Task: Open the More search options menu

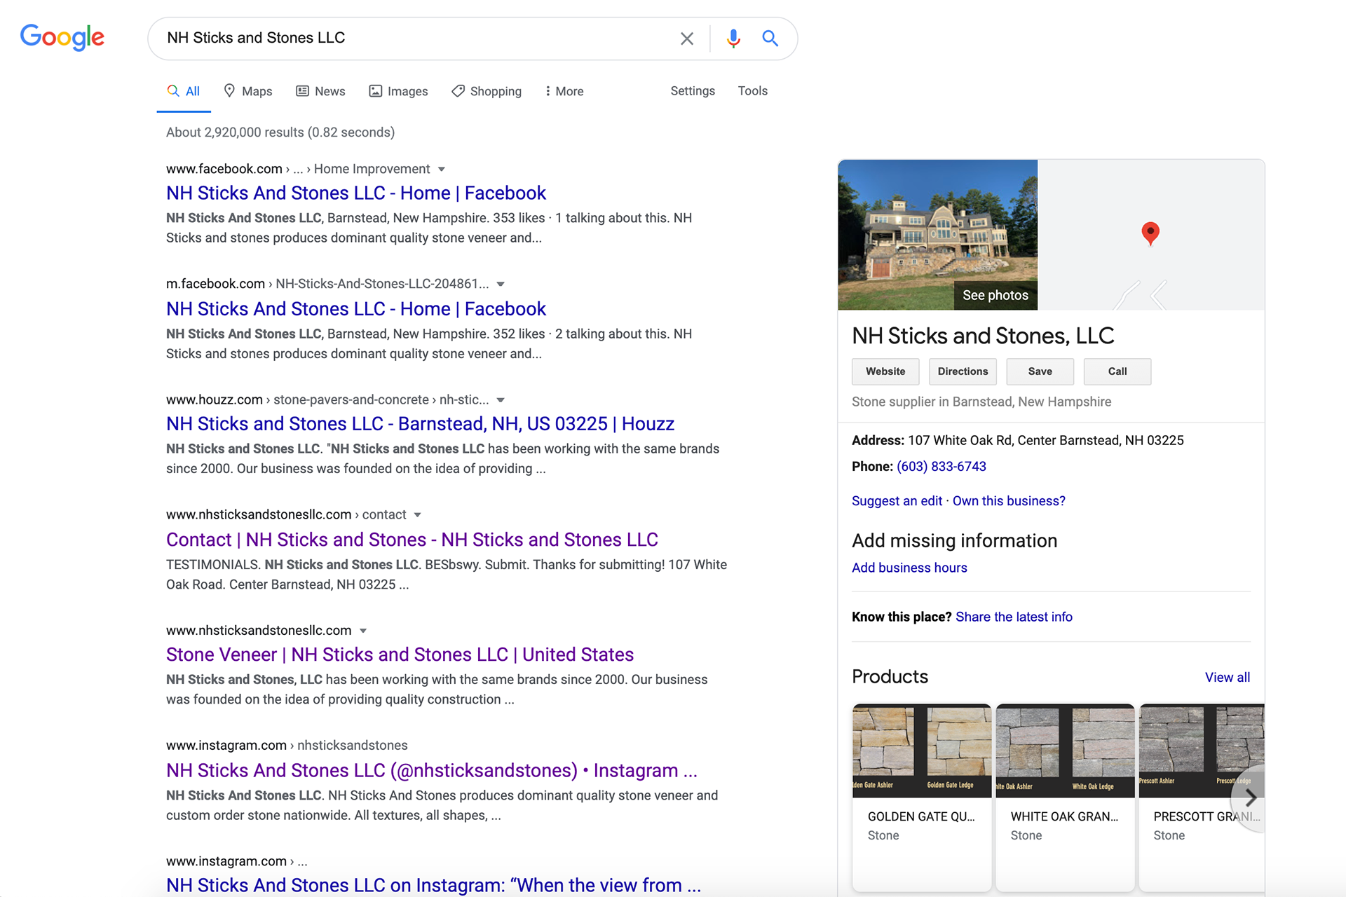Action: tap(564, 91)
